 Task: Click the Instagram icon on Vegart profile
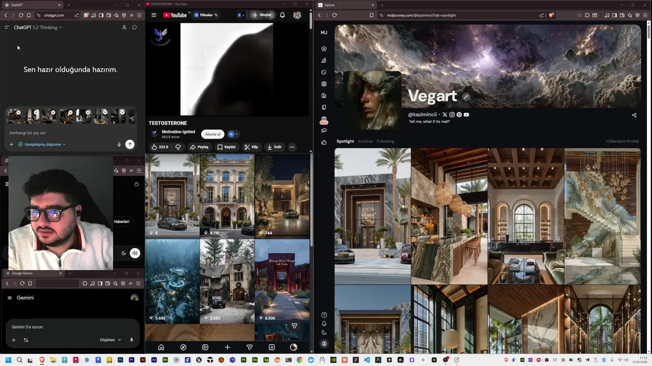tap(452, 115)
